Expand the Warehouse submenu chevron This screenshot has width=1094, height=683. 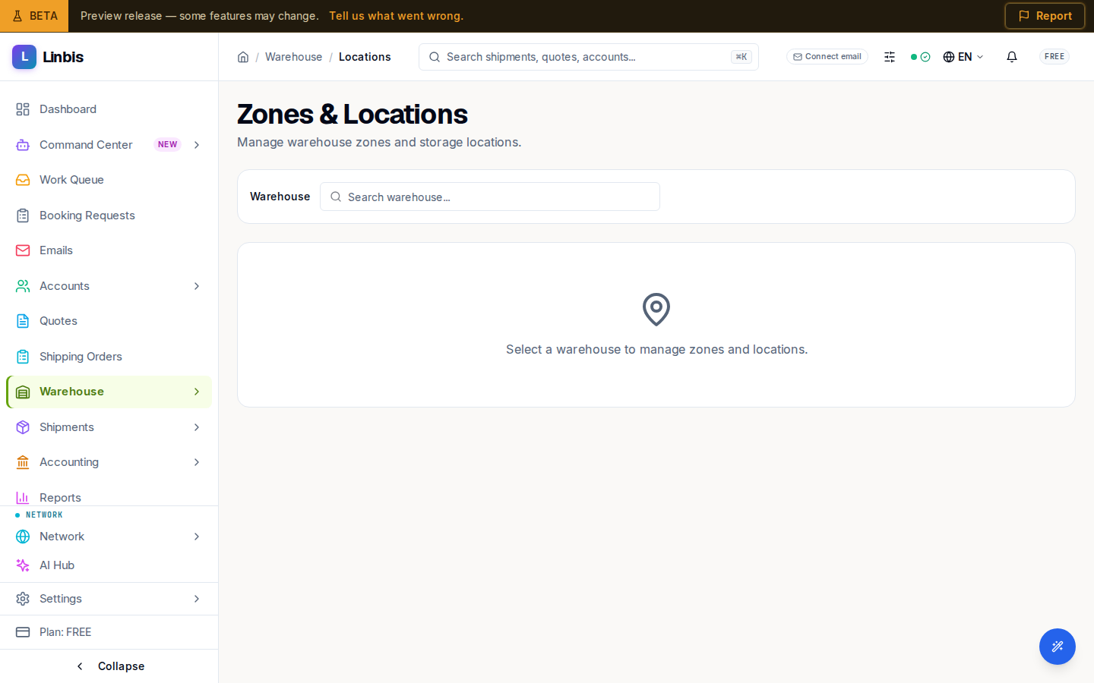pyautogui.click(x=197, y=392)
